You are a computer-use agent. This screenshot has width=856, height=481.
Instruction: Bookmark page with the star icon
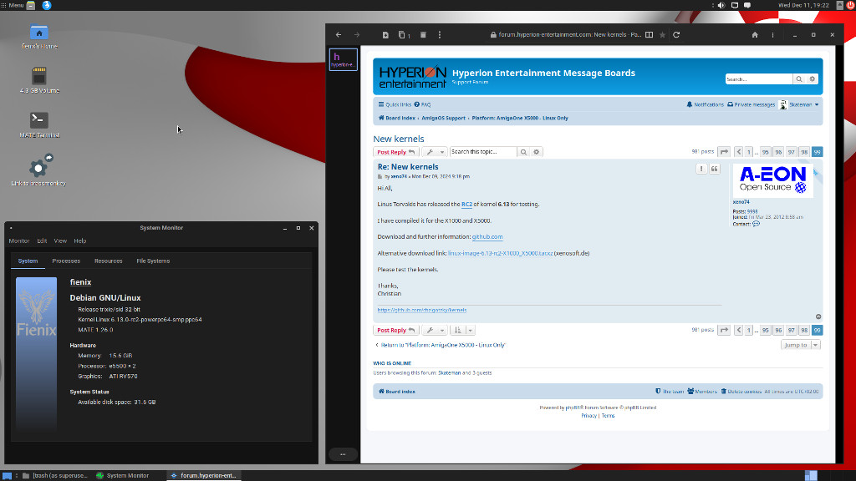point(662,35)
